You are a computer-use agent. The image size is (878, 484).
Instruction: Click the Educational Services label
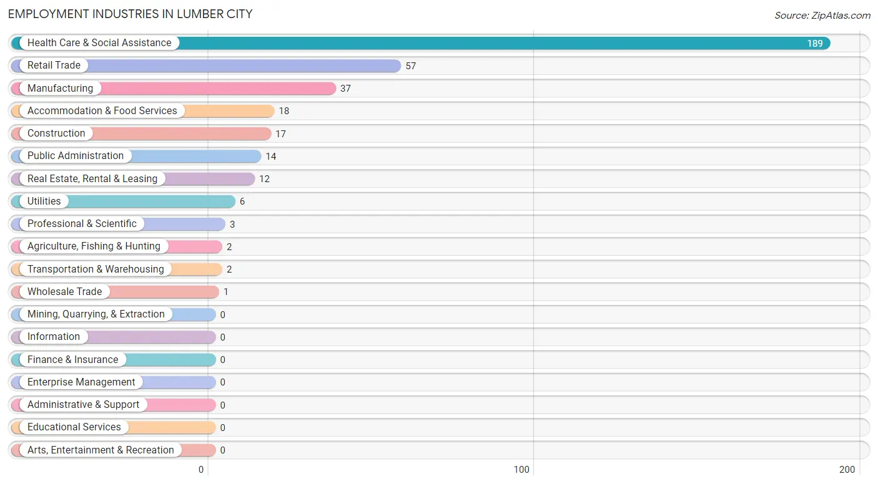click(x=74, y=427)
